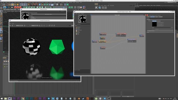
Task: Click the slider below the black swatch in node attributes
Action: point(162,27)
